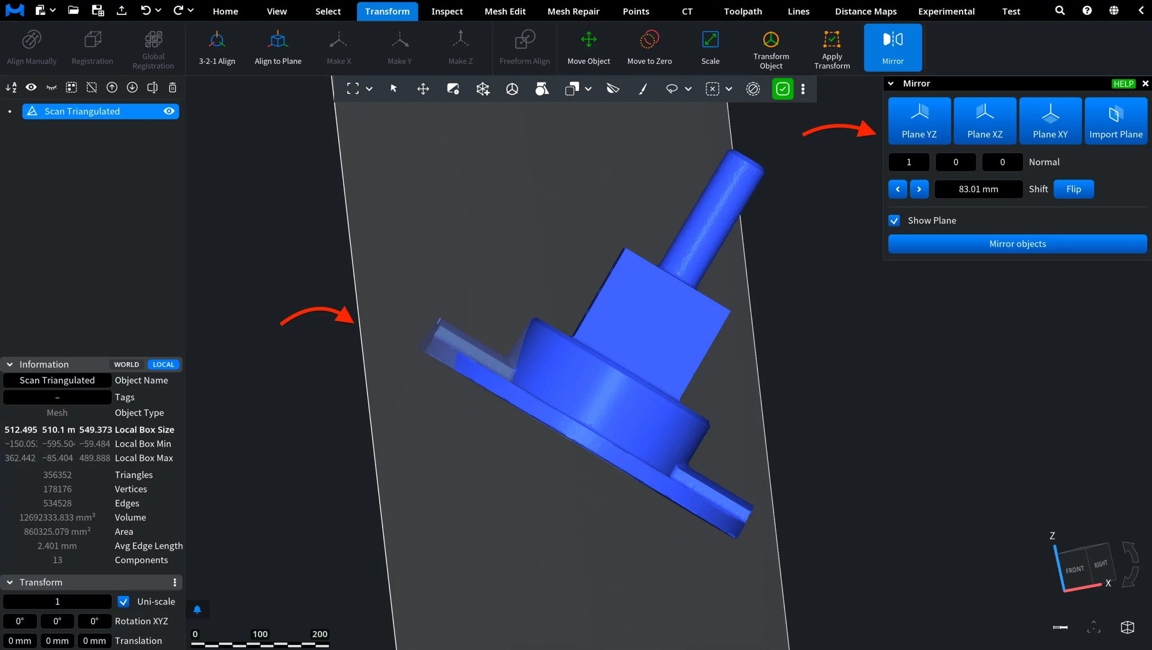Open the Scale tool
The height and width of the screenshot is (650, 1152).
(x=710, y=48)
